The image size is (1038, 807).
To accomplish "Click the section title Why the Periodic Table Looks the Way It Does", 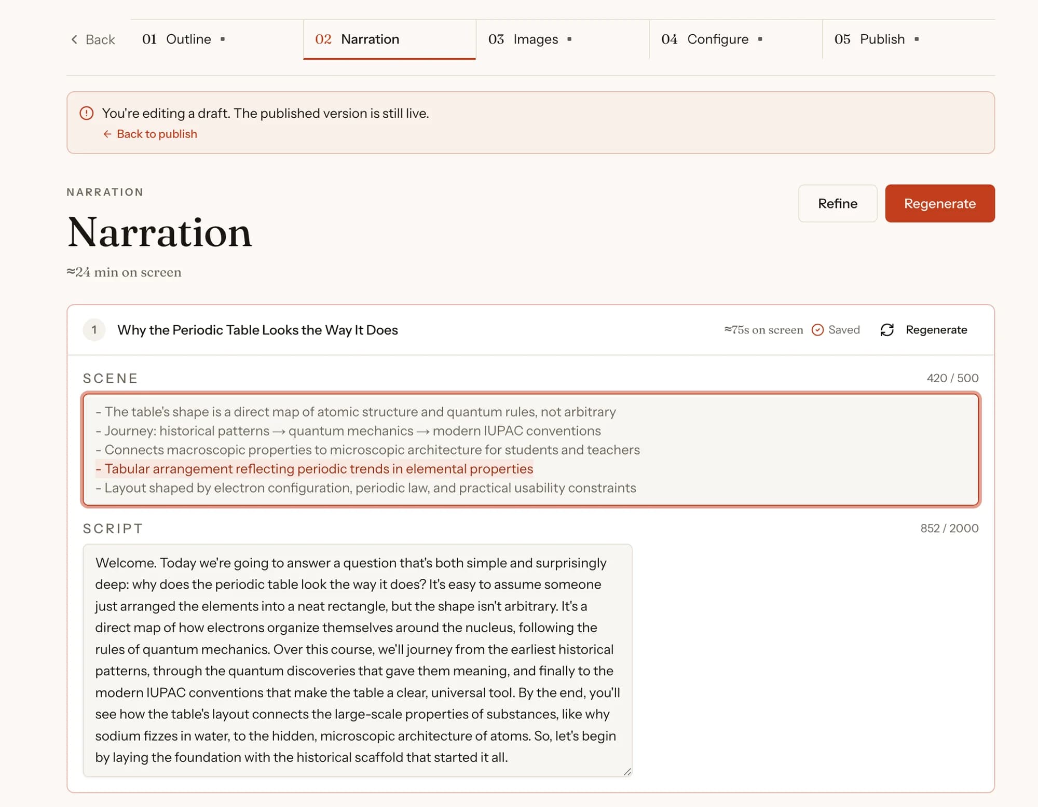I will pos(257,330).
